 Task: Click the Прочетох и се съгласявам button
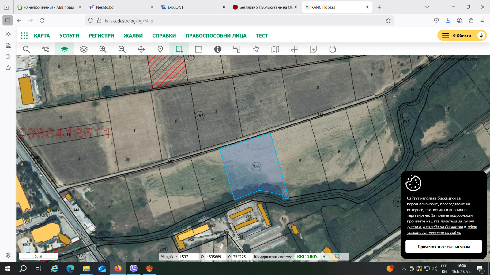[x=443, y=247]
